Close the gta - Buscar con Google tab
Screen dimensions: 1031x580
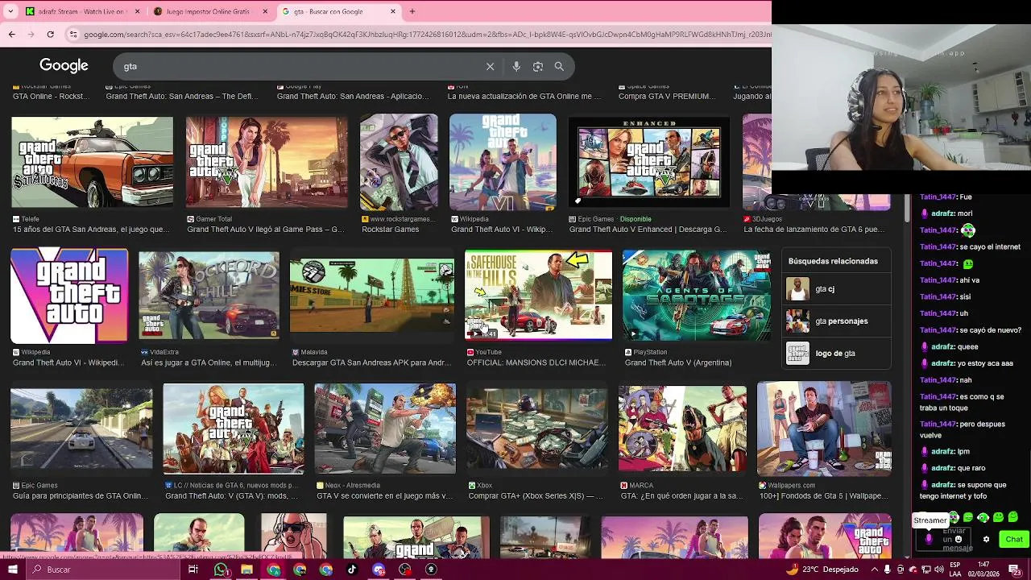[393, 11]
